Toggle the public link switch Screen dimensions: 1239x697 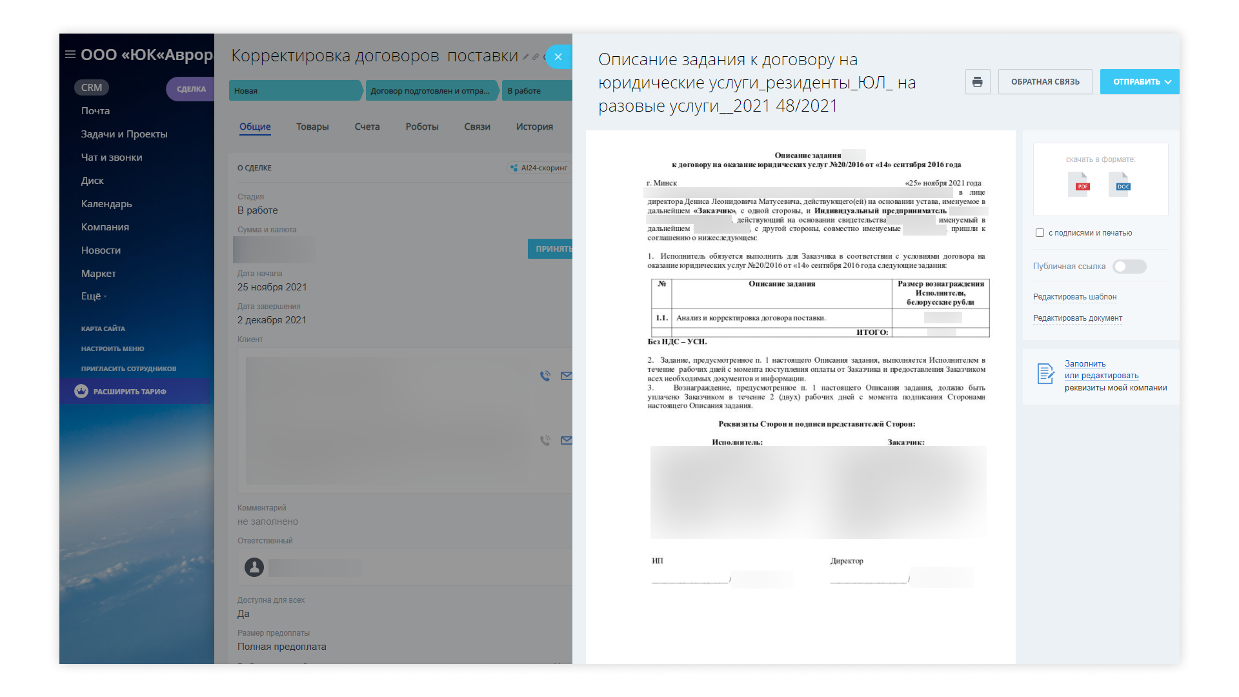[x=1129, y=267]
